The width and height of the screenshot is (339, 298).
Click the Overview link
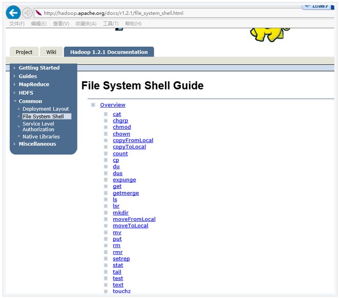112,105
